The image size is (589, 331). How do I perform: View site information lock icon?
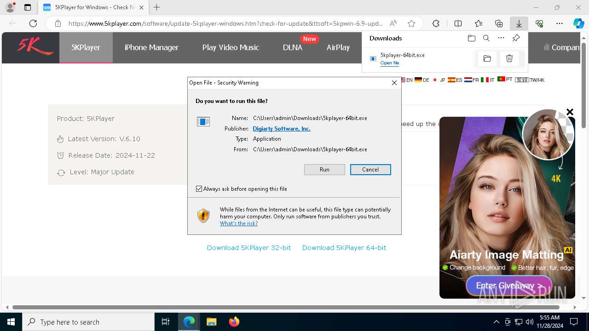pyautogui.click(x=58, y=23)
